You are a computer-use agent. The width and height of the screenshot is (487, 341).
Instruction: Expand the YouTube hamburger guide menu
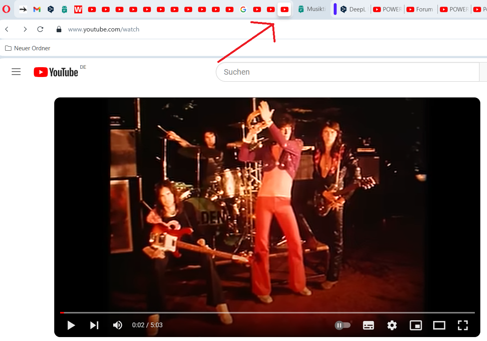click(x=16, y=72)
